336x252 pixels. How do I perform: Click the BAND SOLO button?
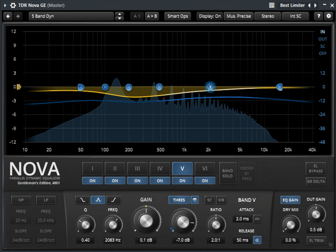coord(227,173)
